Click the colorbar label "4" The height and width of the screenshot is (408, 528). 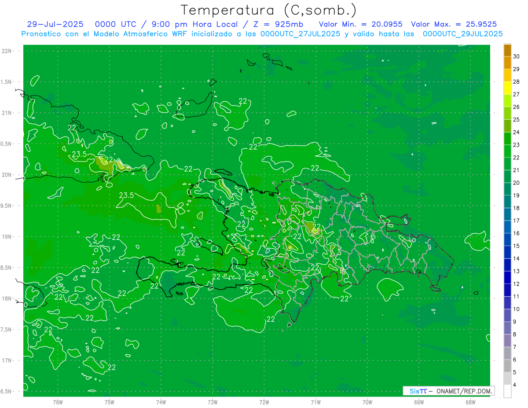click(514, 385)
